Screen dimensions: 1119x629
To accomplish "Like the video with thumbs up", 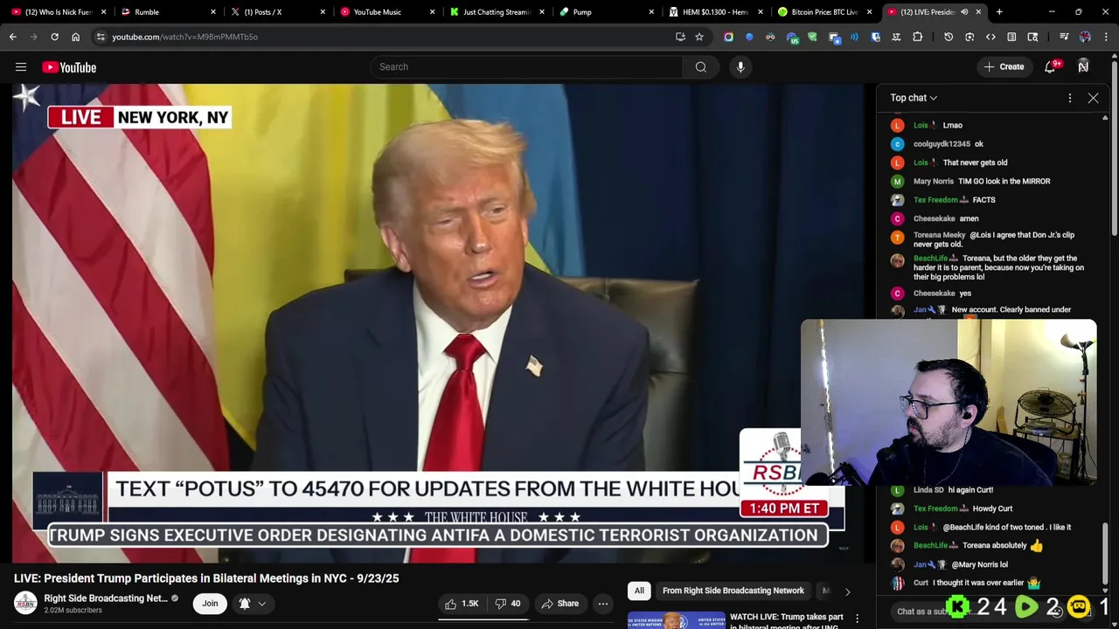I will pyautogui.click(x=462, y=604).
